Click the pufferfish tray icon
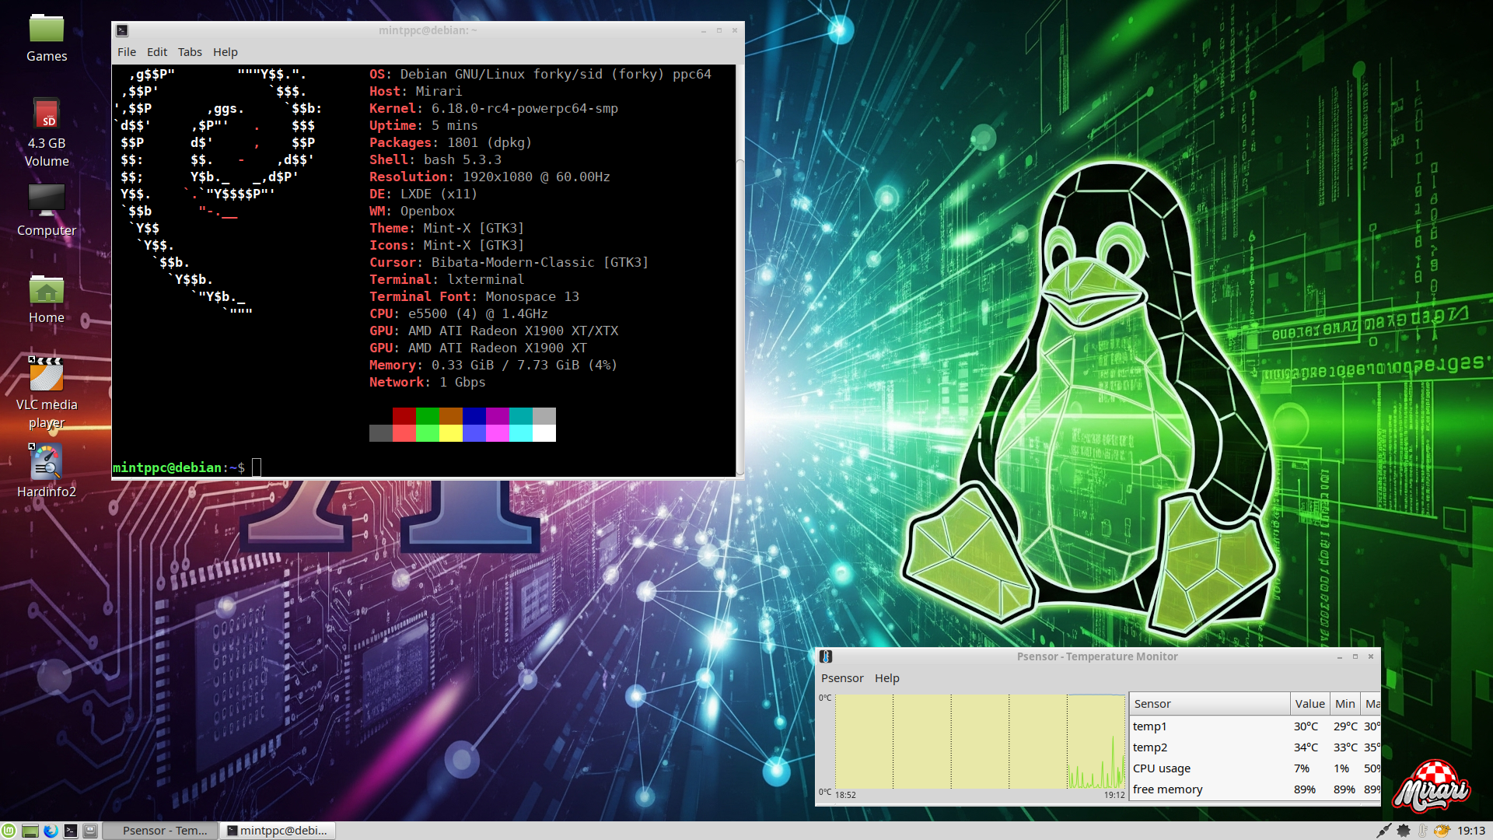Viewport: 1493px width, 840px height. 1442,831
